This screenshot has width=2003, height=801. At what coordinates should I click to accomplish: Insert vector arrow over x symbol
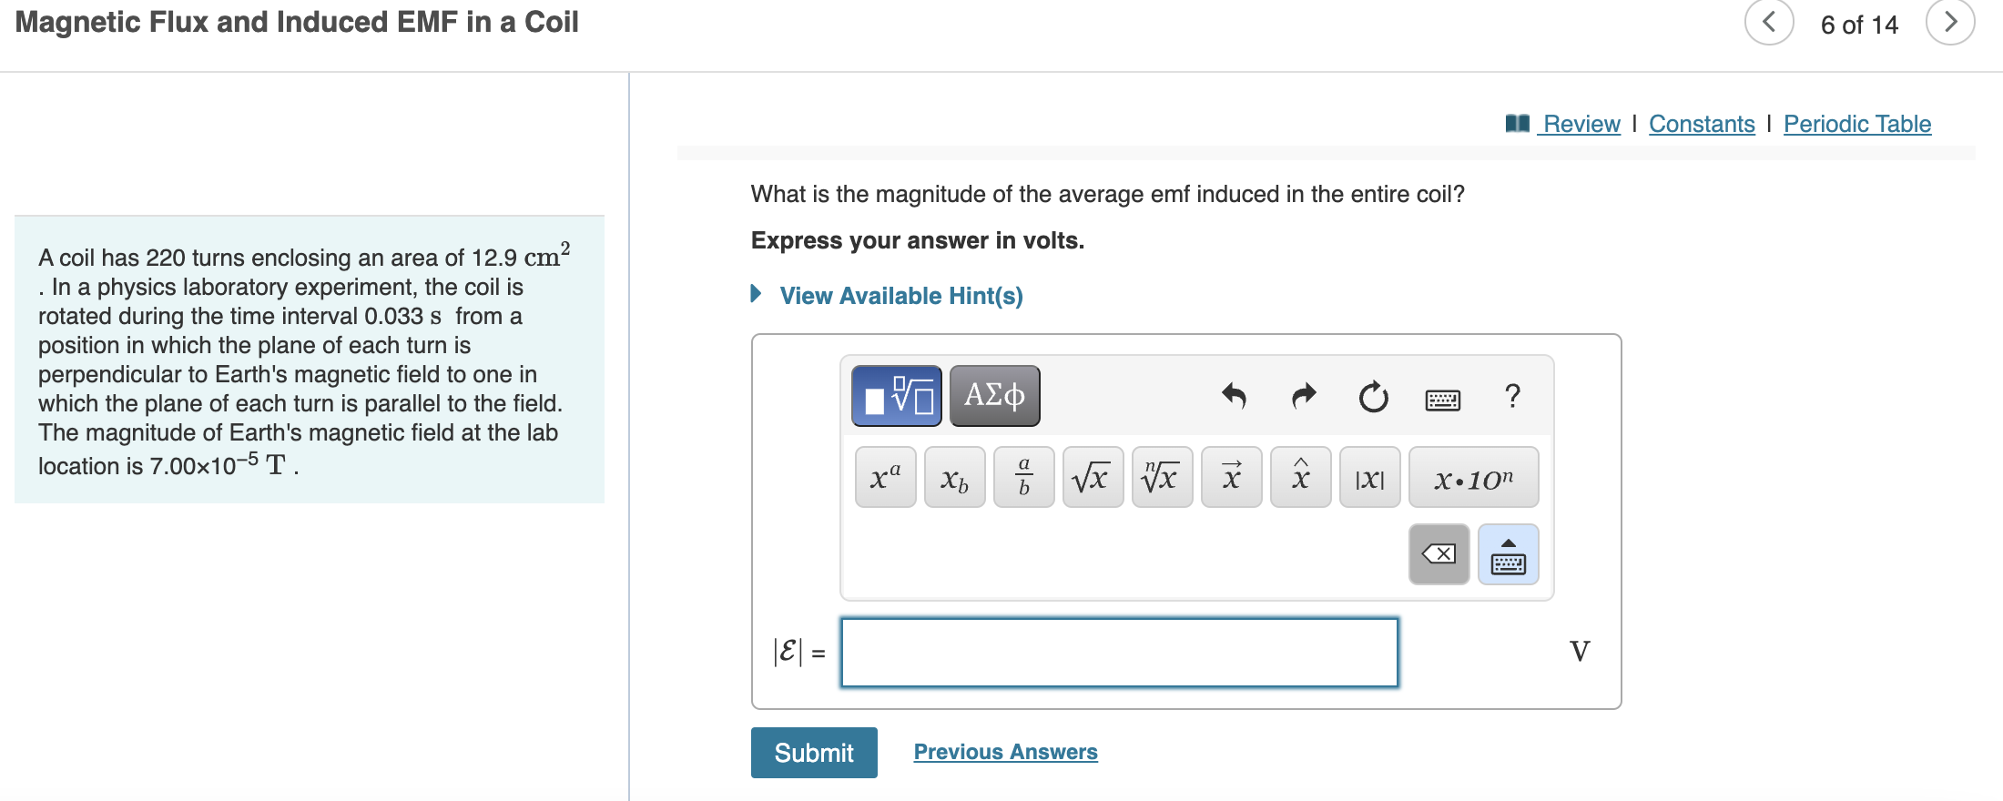point(1232,477)
